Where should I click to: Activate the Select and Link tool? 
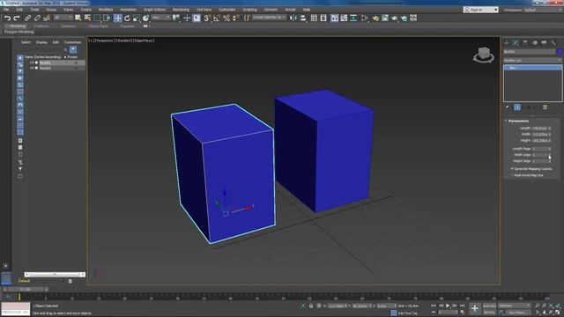(27, 18)
